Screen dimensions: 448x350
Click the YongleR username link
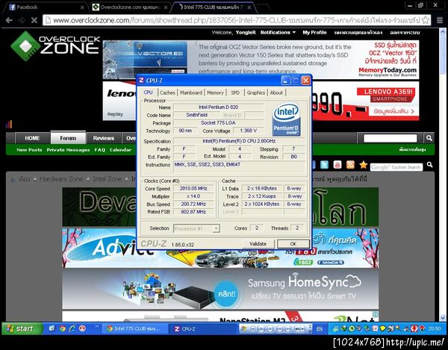(x=246, y=33)
